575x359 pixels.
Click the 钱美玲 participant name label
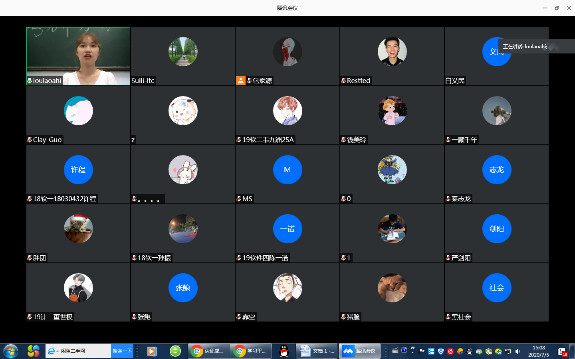(x=356, y=140)
